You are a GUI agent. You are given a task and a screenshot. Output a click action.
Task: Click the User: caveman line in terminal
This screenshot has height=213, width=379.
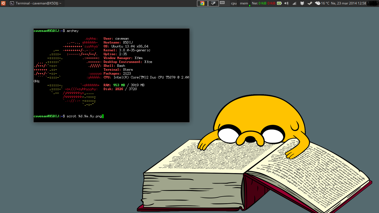coord(116,39)
